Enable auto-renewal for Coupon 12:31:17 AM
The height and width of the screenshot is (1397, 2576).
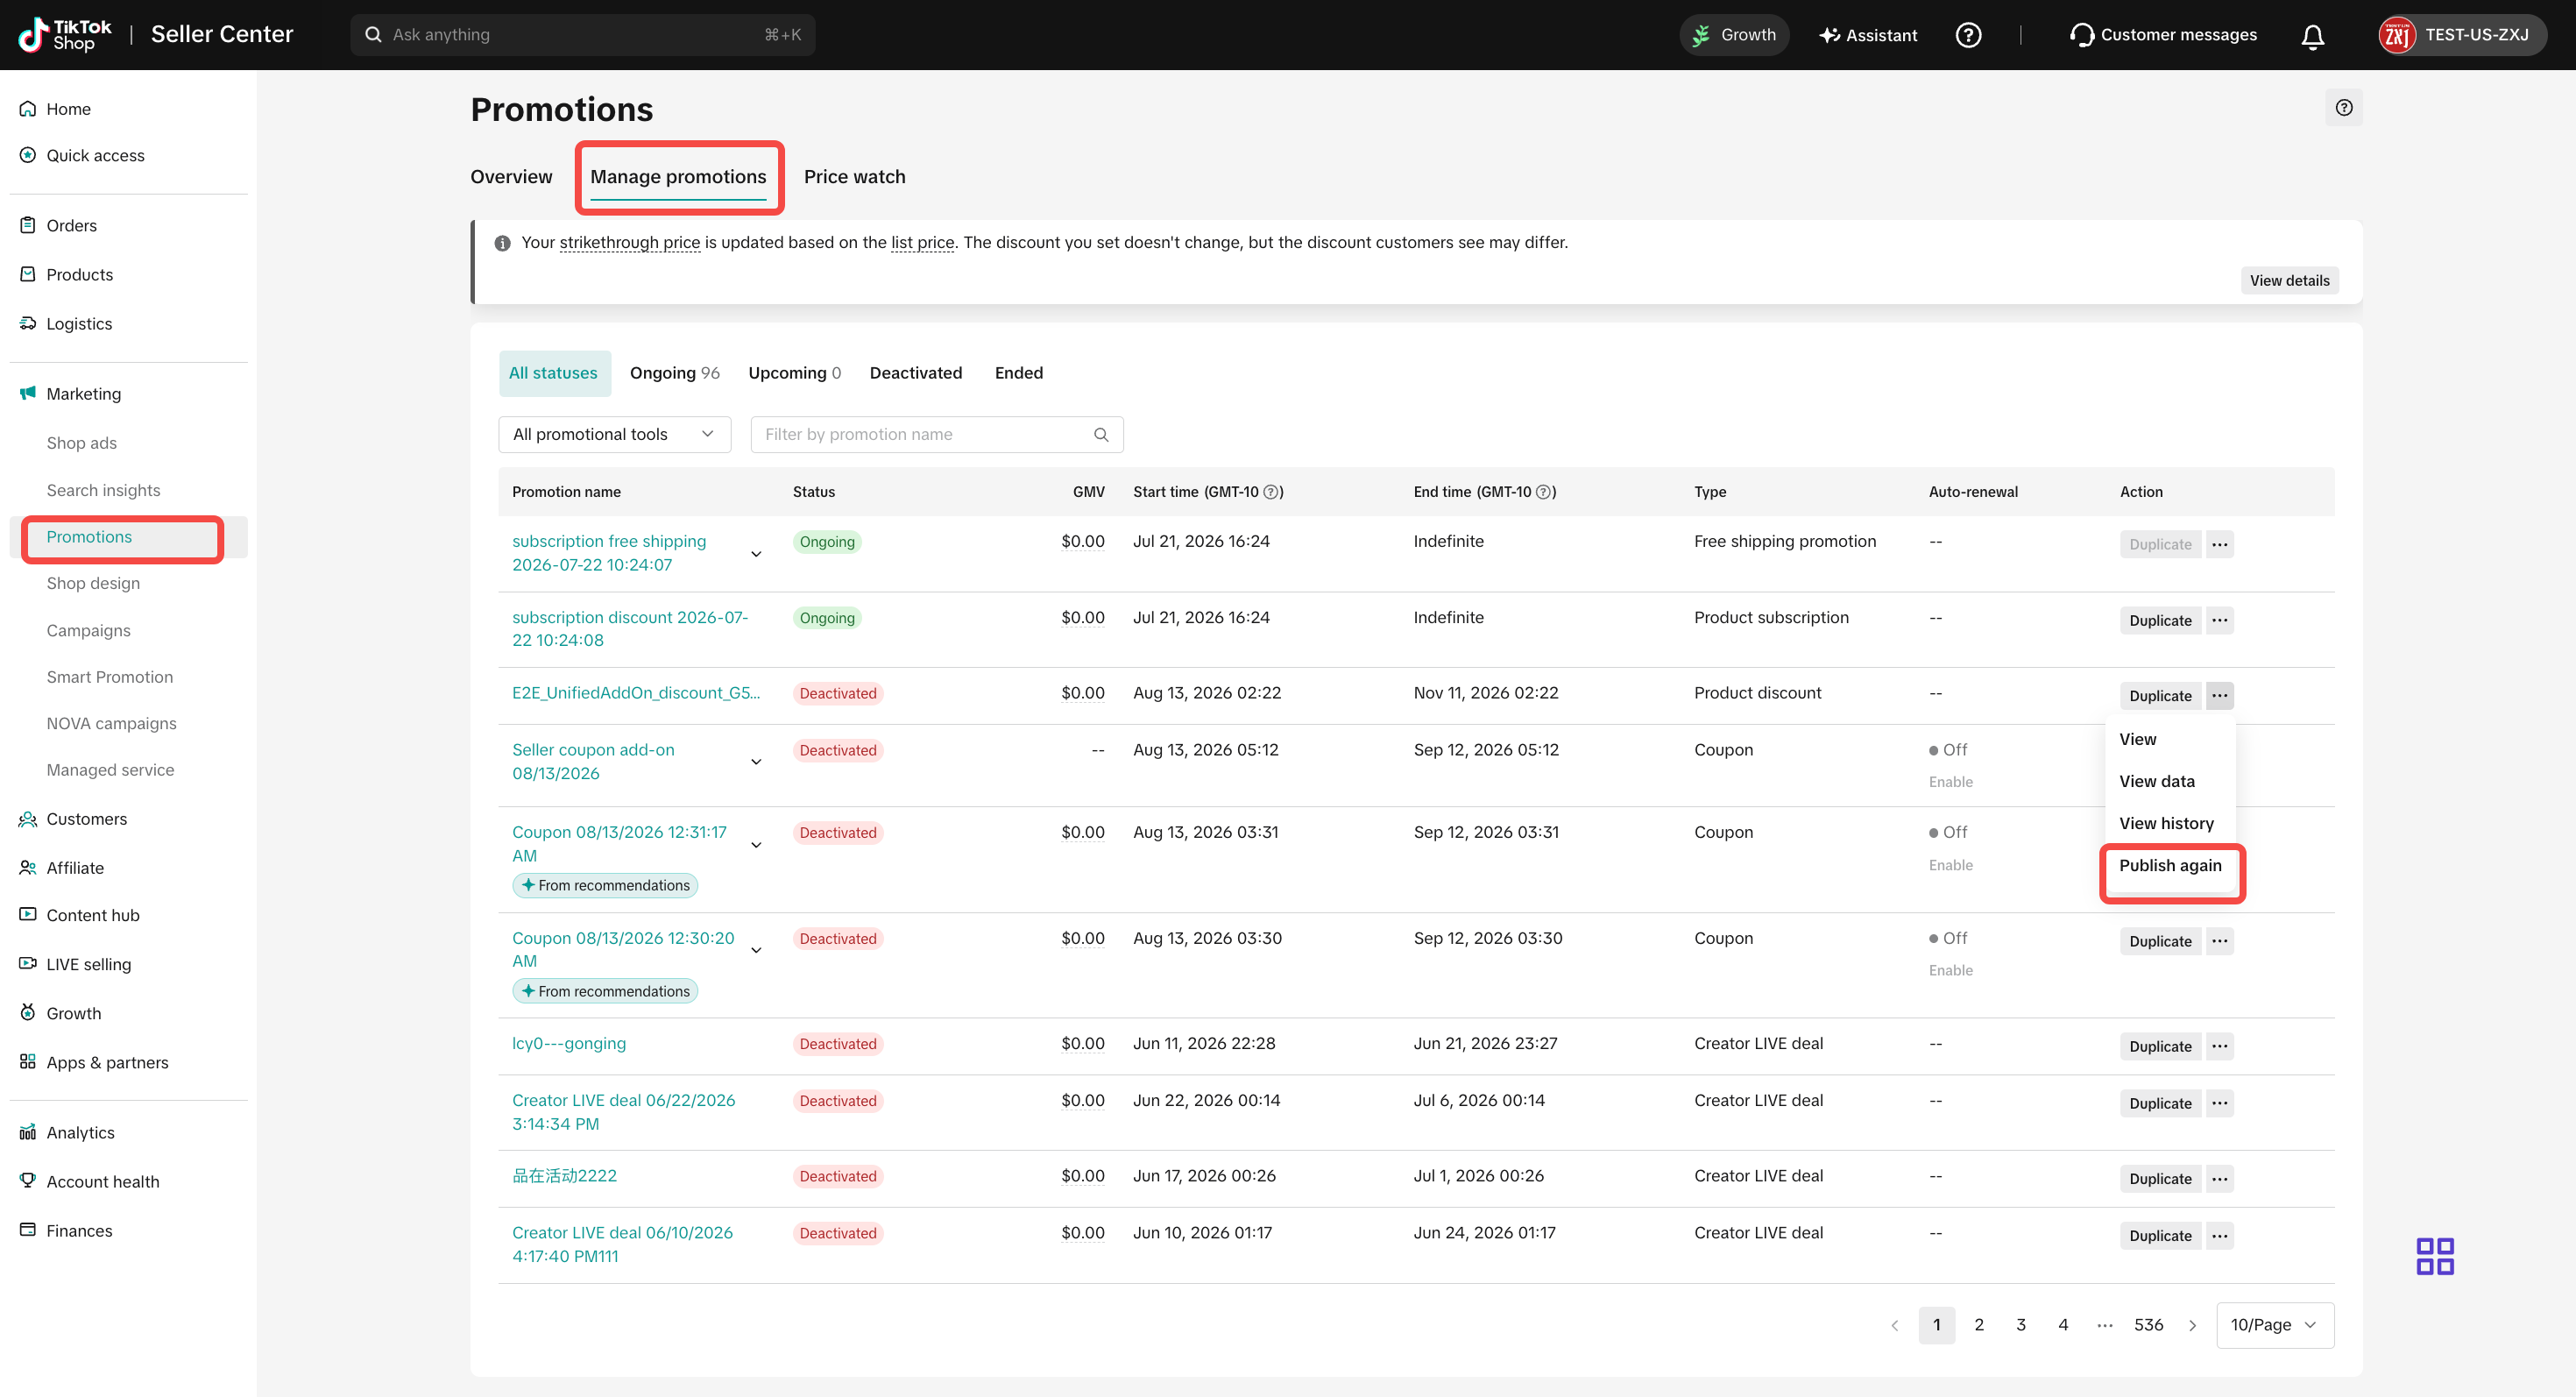coord(1950,865)
